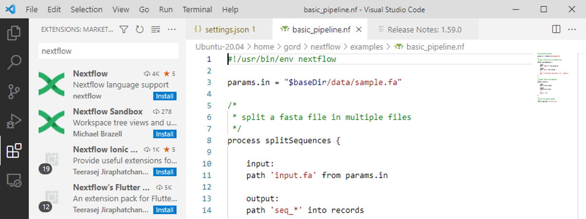
Task: Open the Remote Explorer view
Action: click(14, 181)
